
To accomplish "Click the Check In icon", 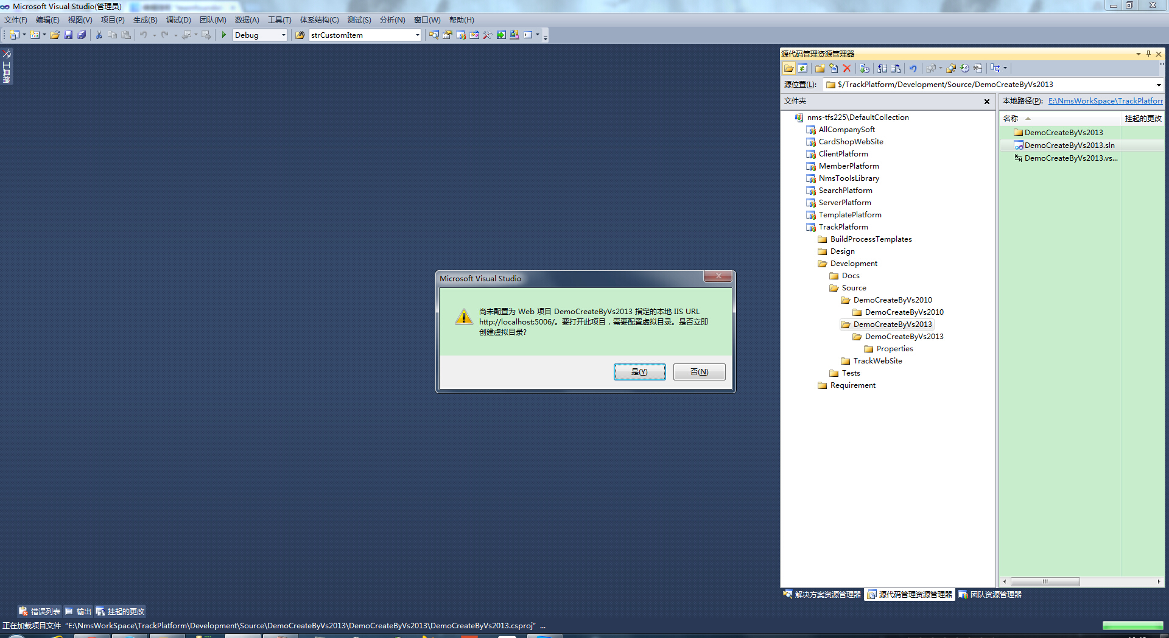I will (896, 68).
